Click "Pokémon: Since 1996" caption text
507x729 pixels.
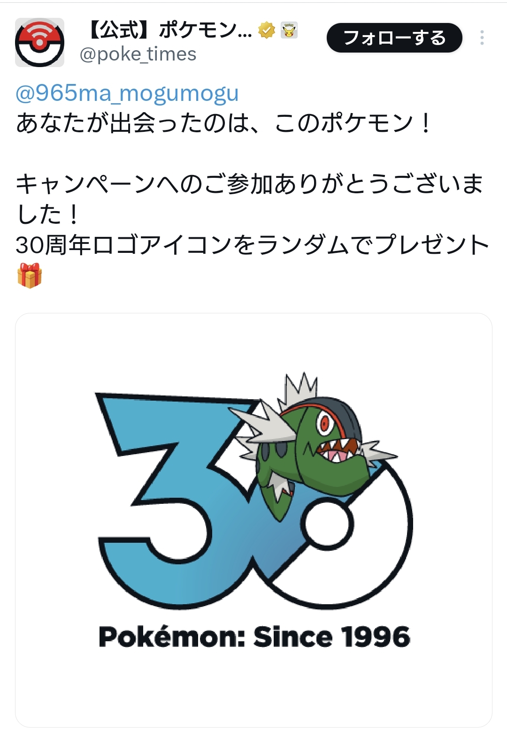[254, 637]
